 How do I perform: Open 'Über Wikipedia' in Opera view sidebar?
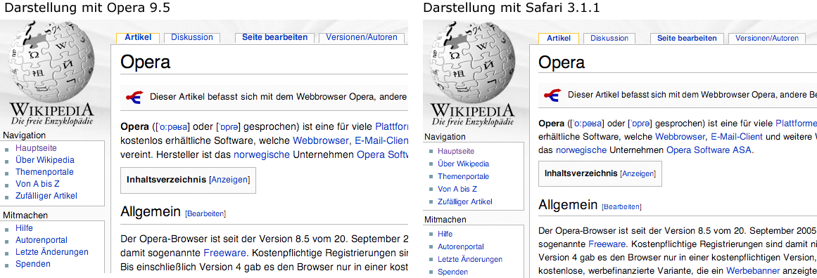click(45, 160)
